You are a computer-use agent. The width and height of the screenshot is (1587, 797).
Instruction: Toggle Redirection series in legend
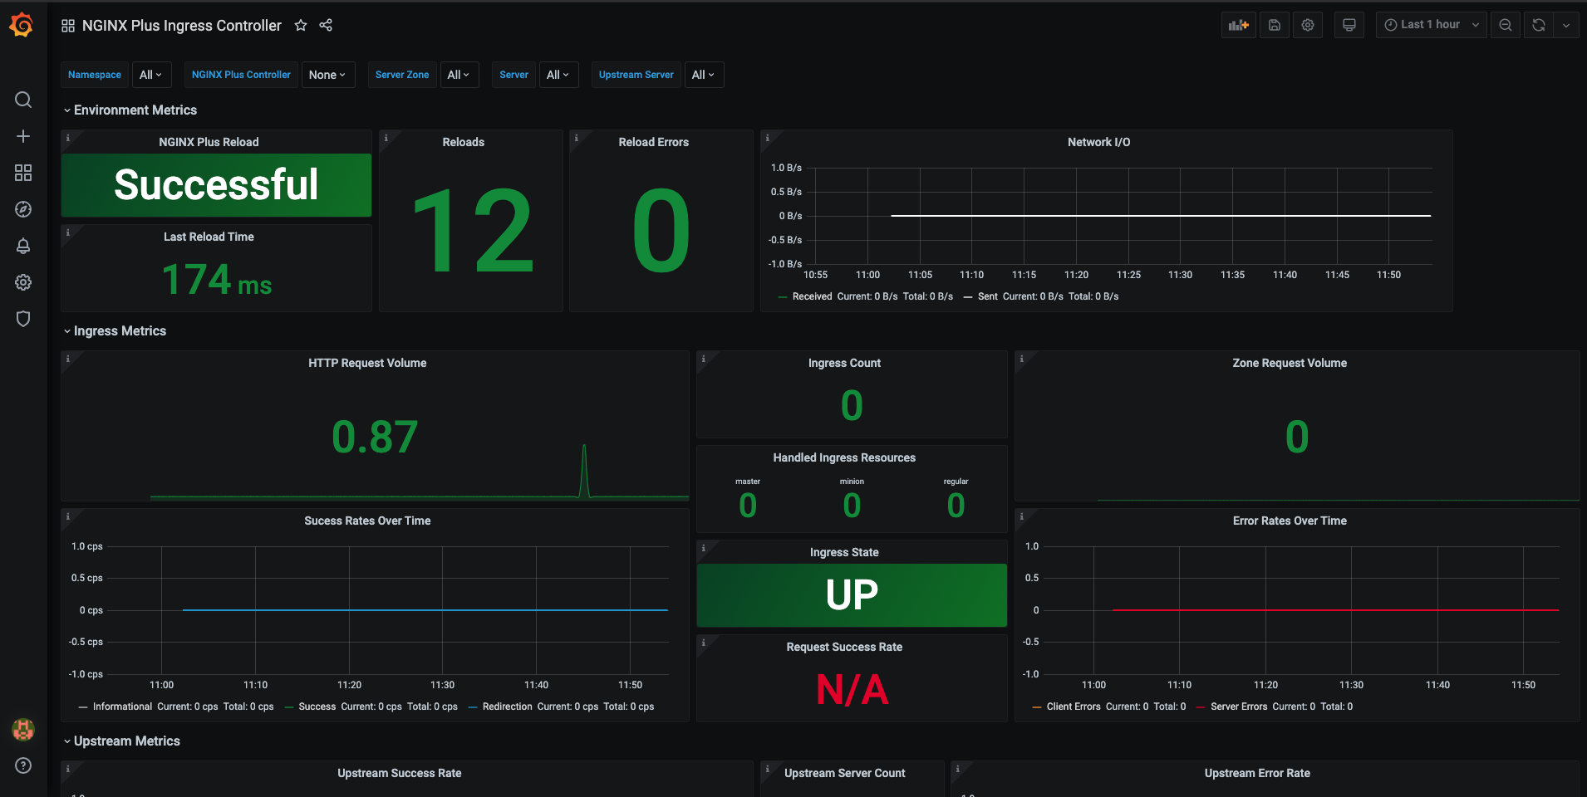[507, 707]
